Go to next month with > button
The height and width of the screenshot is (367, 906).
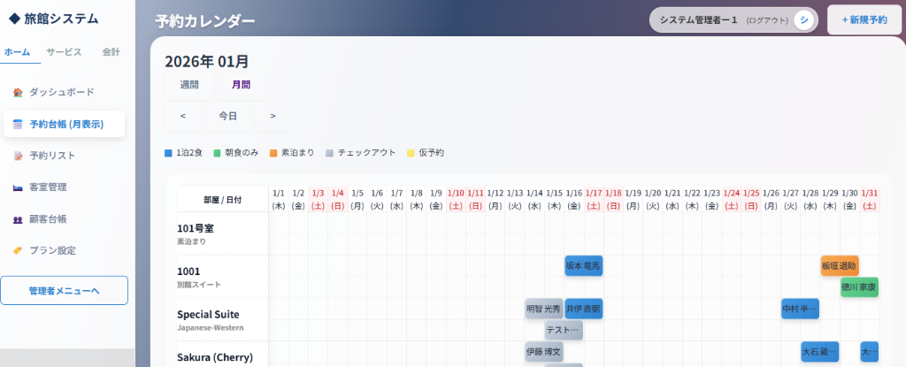[273, 116]
